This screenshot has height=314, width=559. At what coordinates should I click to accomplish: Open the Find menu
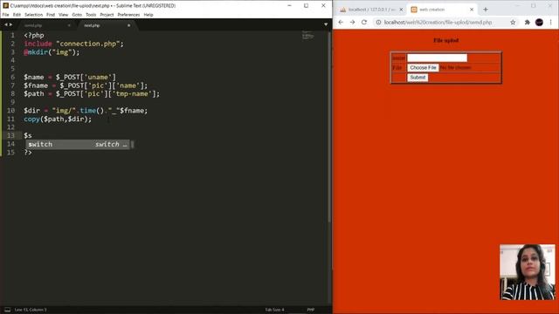coord(51,15)
